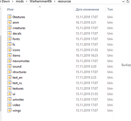
Task: Select the file name text_en
Action: pyautogui.click(x=17, y=78)
